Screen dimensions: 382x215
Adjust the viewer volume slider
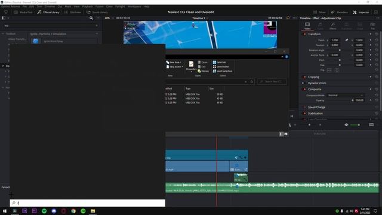(x=355, y=125)
